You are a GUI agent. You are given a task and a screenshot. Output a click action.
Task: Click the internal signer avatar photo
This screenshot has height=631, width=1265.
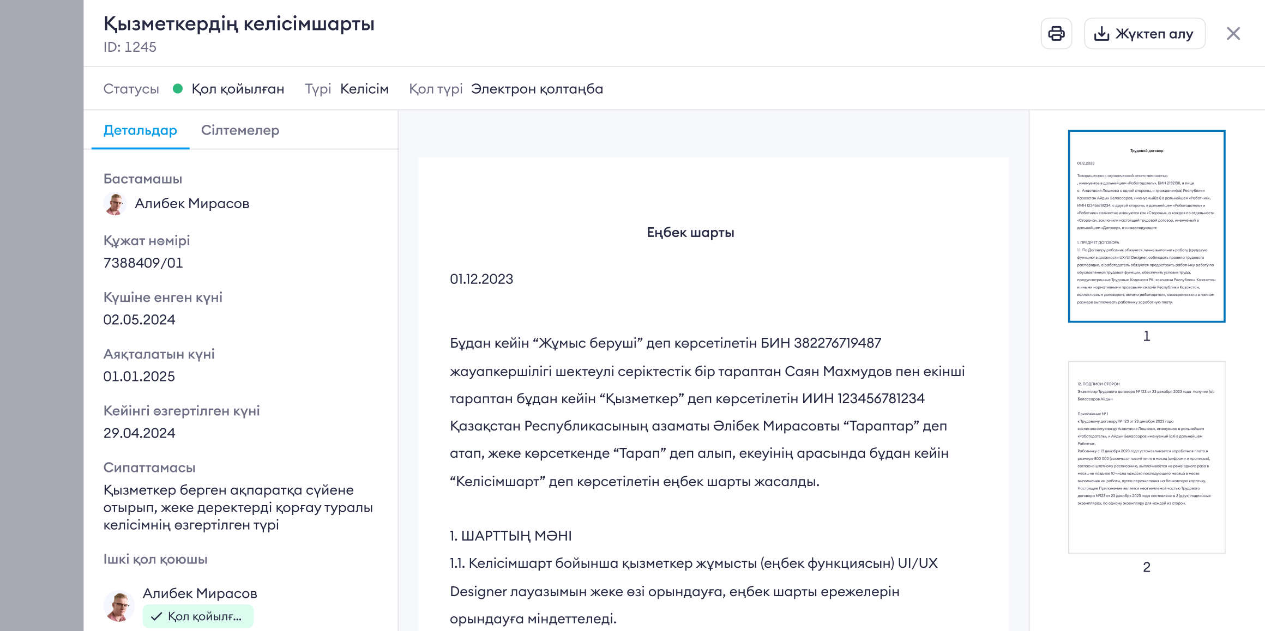(119, 606)
